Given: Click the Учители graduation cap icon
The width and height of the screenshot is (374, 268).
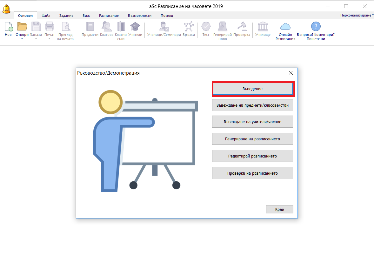Looking at the screenshot, I should pyautogui.click(x=135, y=27).
